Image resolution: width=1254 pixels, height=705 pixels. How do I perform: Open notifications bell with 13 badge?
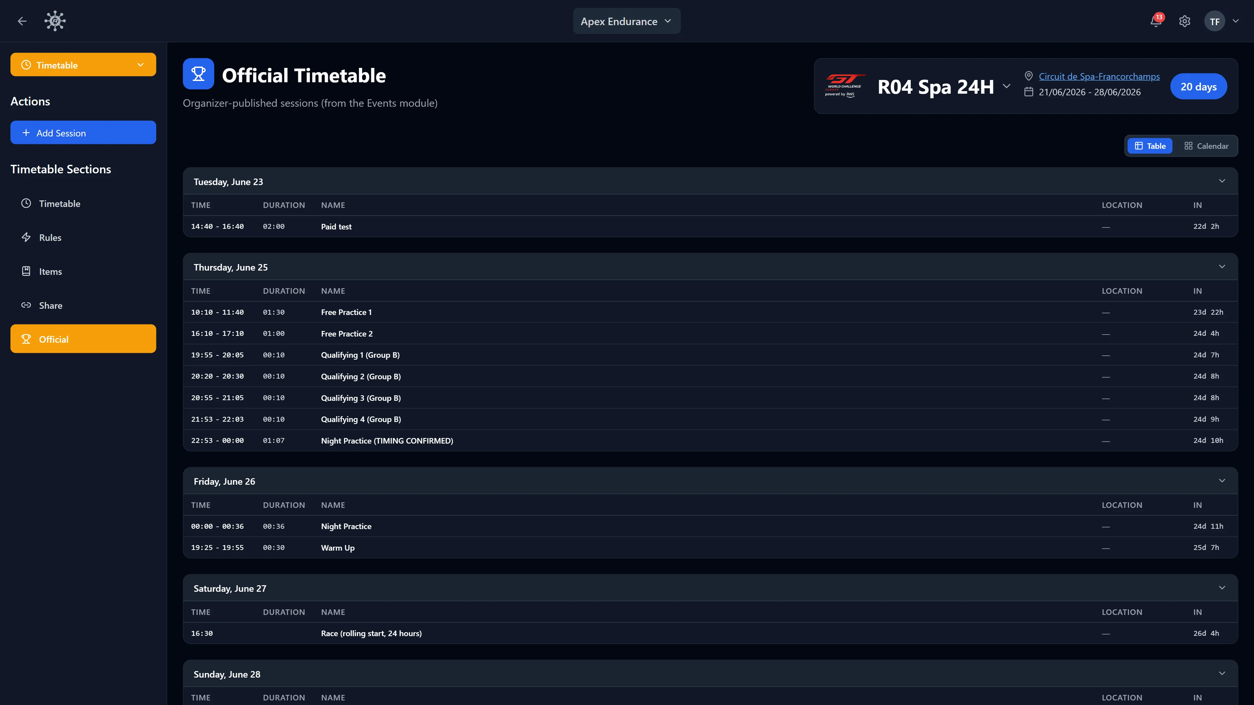pyautogui.click(x=1156, y=21)
